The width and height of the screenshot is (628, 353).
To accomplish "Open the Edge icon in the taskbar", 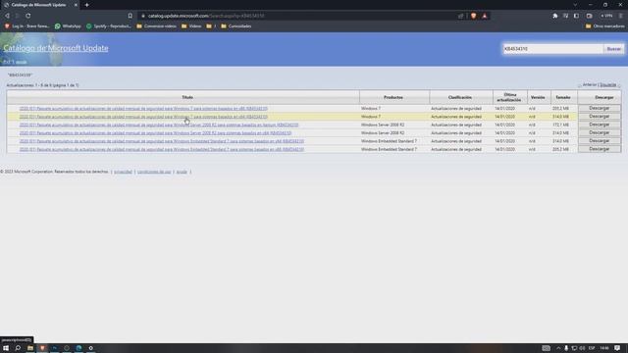I will pyautogui.click(x=78, y=348).
